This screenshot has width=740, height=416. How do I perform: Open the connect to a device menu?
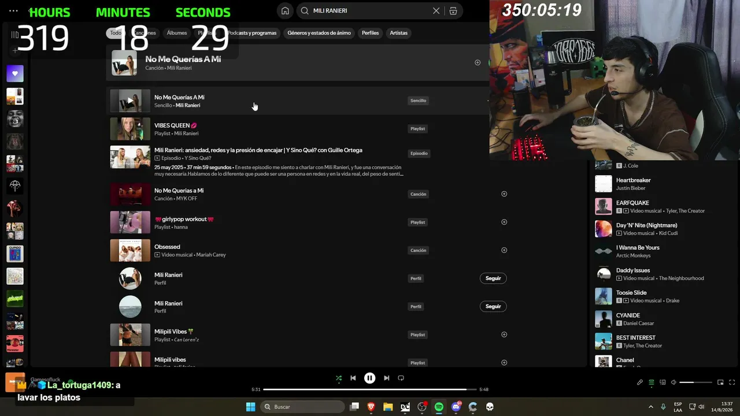coord(663,382)
